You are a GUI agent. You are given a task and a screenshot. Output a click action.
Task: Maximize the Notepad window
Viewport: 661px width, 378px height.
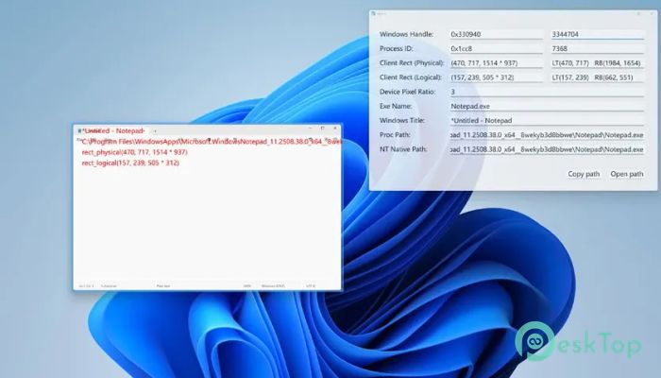point(323,129)
